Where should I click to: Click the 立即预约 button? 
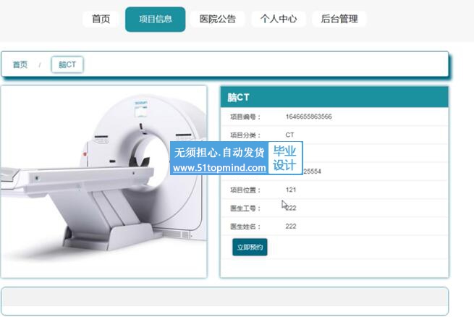(250, 247)
